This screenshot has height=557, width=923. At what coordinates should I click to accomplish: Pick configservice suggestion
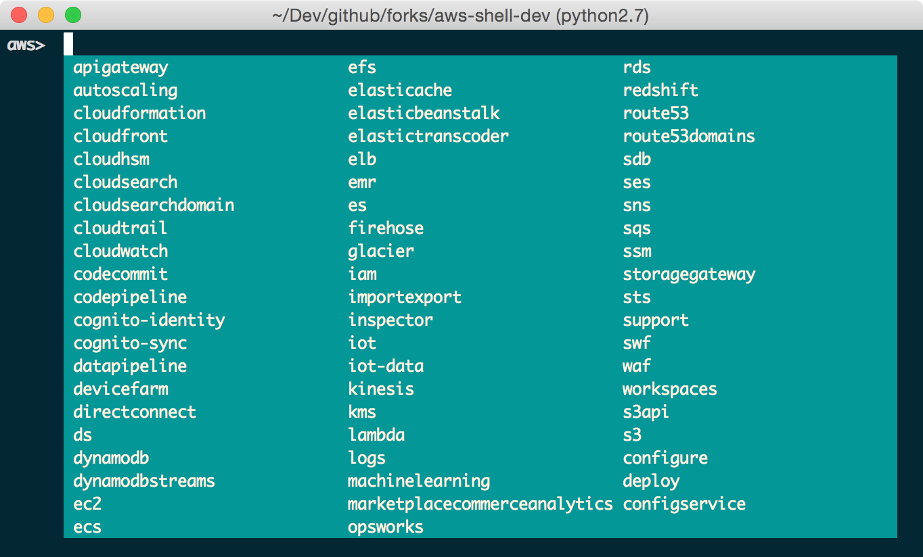click(x=684, y=504)
